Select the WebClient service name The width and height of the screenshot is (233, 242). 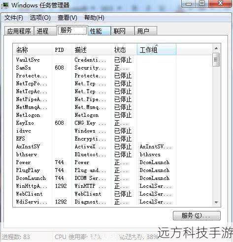(29, 194)
